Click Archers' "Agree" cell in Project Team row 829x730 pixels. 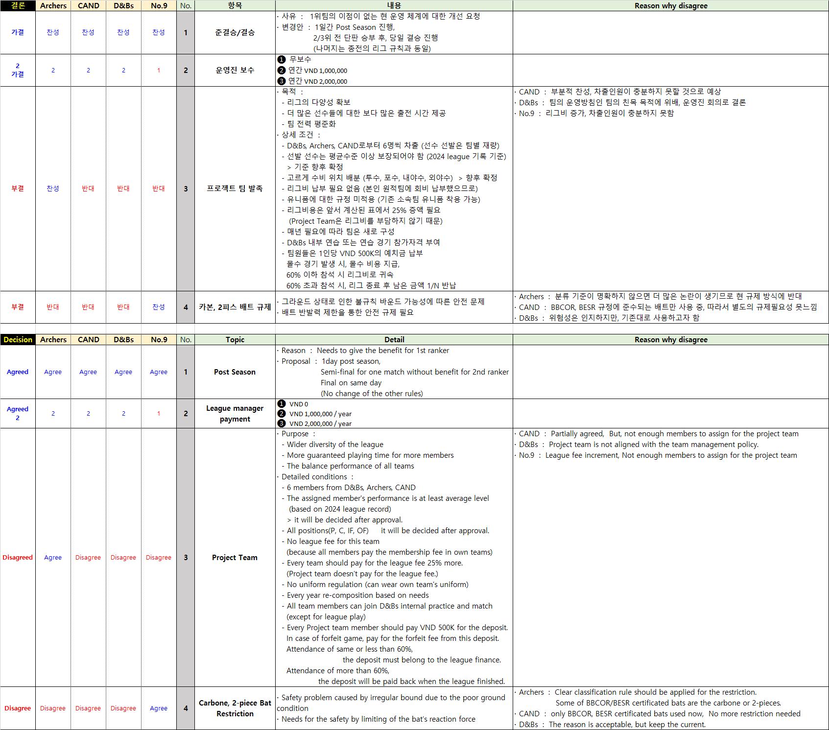[53, 558]
